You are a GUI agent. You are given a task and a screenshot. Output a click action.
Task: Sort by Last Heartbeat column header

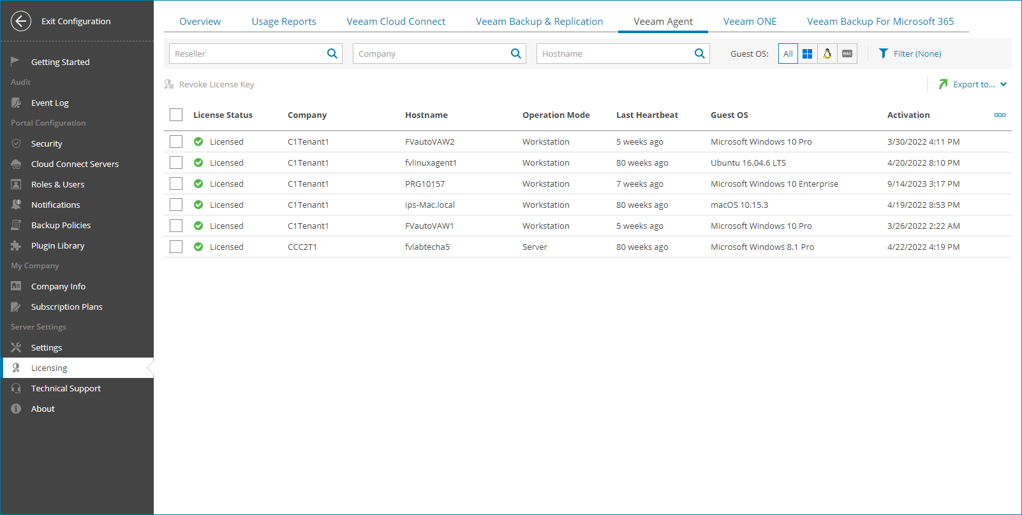(x=647, y=115)
